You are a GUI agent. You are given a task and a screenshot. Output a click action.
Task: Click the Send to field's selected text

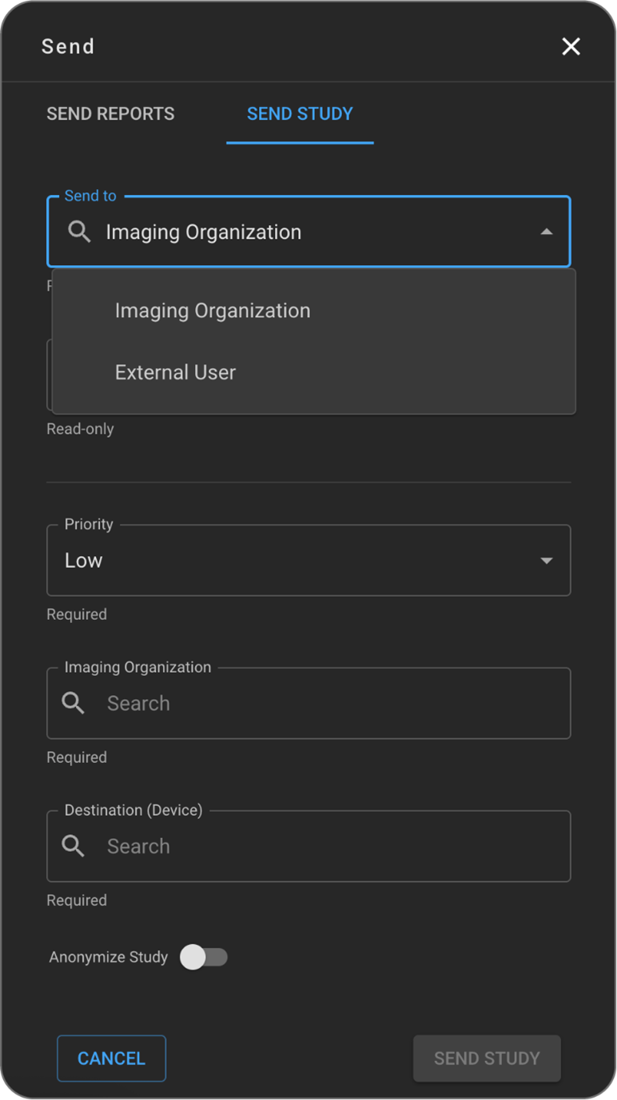(204, 232)
